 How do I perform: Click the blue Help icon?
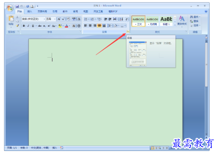[206, 11]
